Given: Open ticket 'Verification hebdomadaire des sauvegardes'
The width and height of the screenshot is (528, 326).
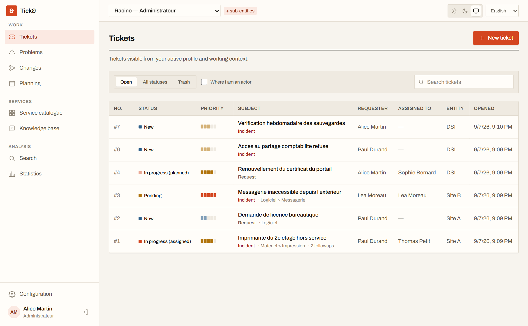Looking at the screenshot, I should (291, 123).
